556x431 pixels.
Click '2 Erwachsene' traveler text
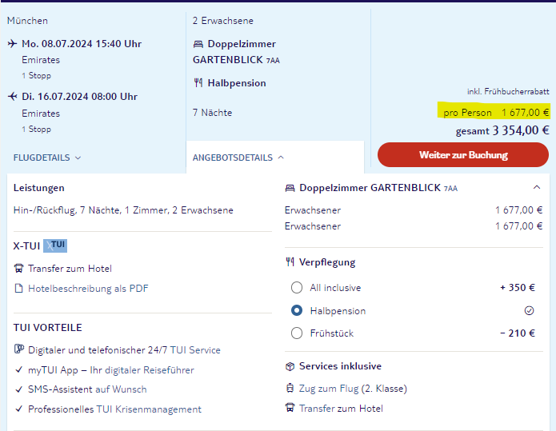coord(223,21)
